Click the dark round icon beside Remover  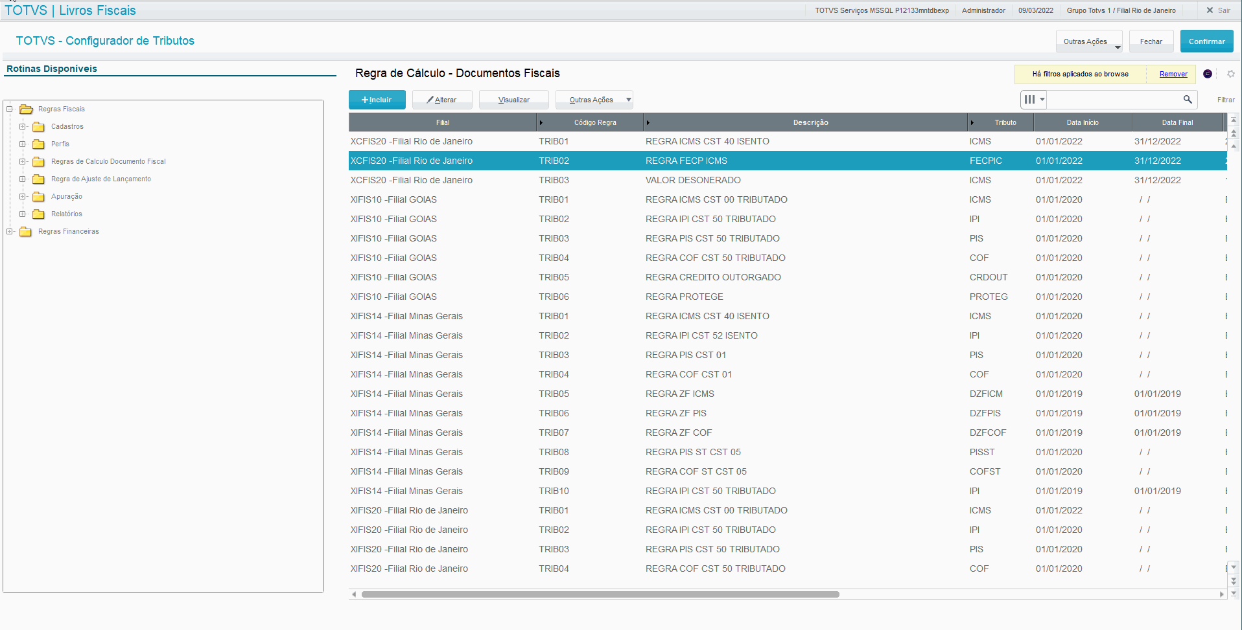pos(1208,74)
